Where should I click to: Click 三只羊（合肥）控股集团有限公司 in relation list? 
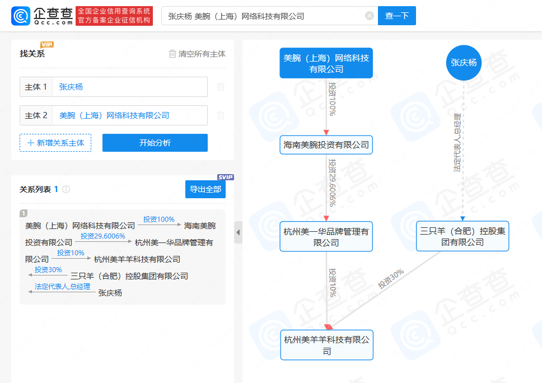[x=129, y=276]
